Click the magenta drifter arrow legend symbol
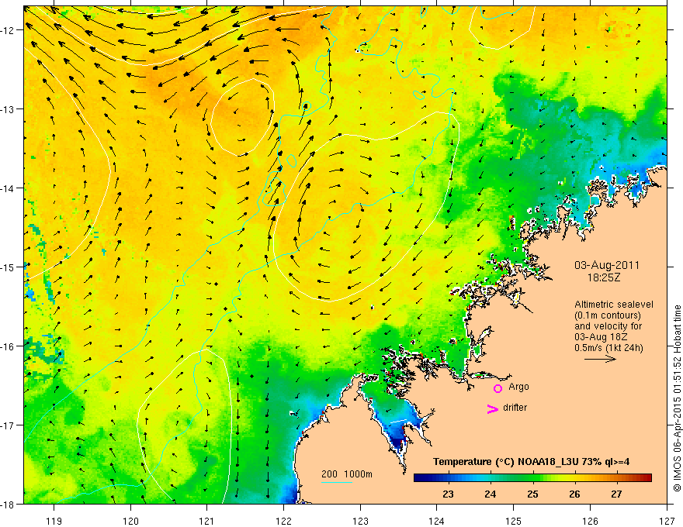 (493, 408)
